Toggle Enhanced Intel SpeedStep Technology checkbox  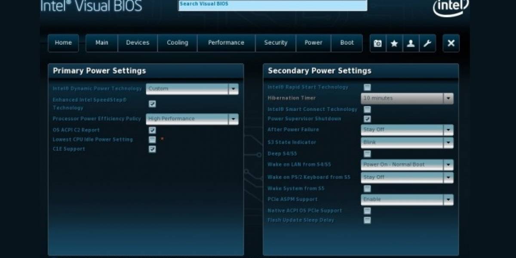[x=152, y=104]
